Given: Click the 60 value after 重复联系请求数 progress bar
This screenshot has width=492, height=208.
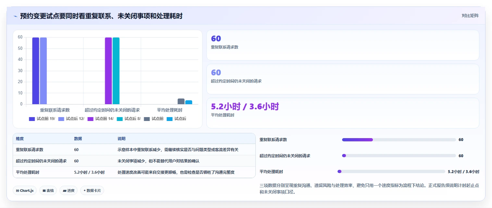Looking at the screenshot, I should tap(461, 140).
